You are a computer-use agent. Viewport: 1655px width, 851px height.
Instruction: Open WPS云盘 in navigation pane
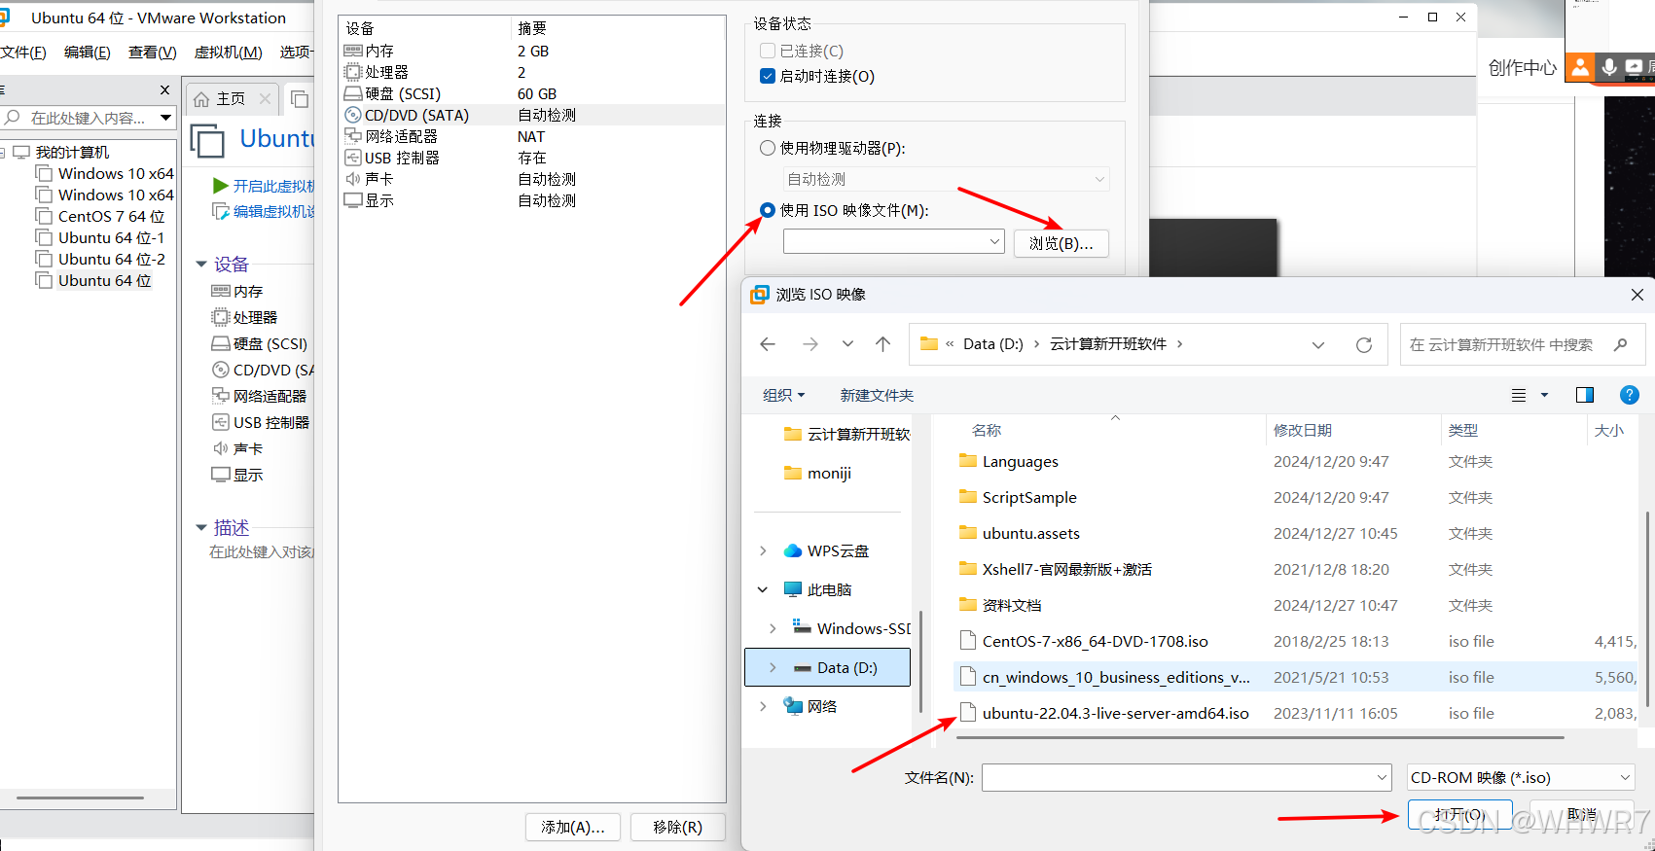tap(838, 550)
